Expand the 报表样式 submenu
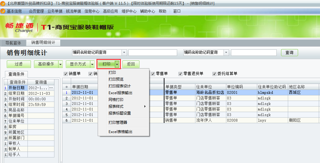 tap(123, 107)
